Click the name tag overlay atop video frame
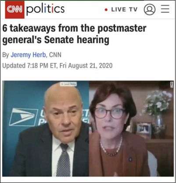This screenshot has height=183, width=176. [68, 84]
